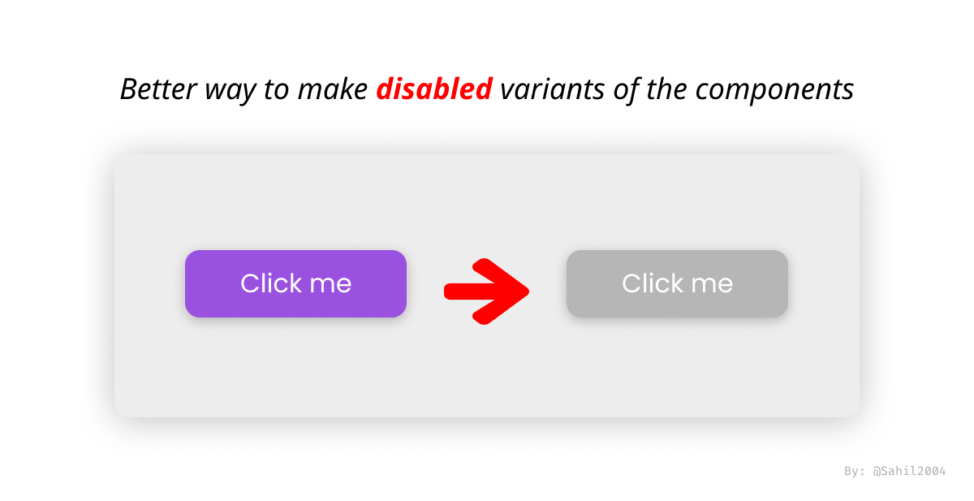Click the 'By:' label near the bottom
This screenshot has width=974, height=501.
click(x=854, y=470)
